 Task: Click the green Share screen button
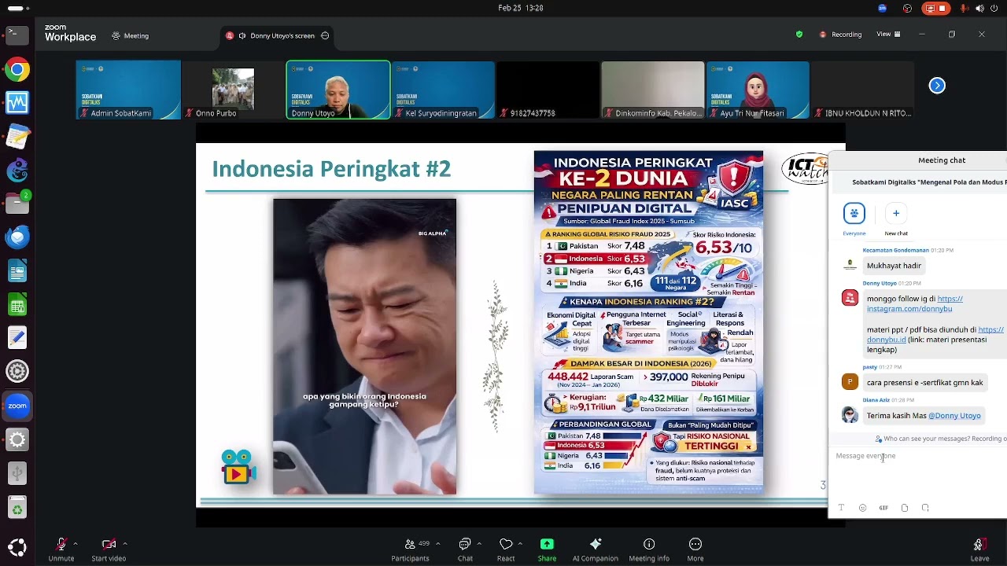click(547, 548)
